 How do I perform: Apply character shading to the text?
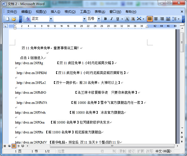pos(133,19)
